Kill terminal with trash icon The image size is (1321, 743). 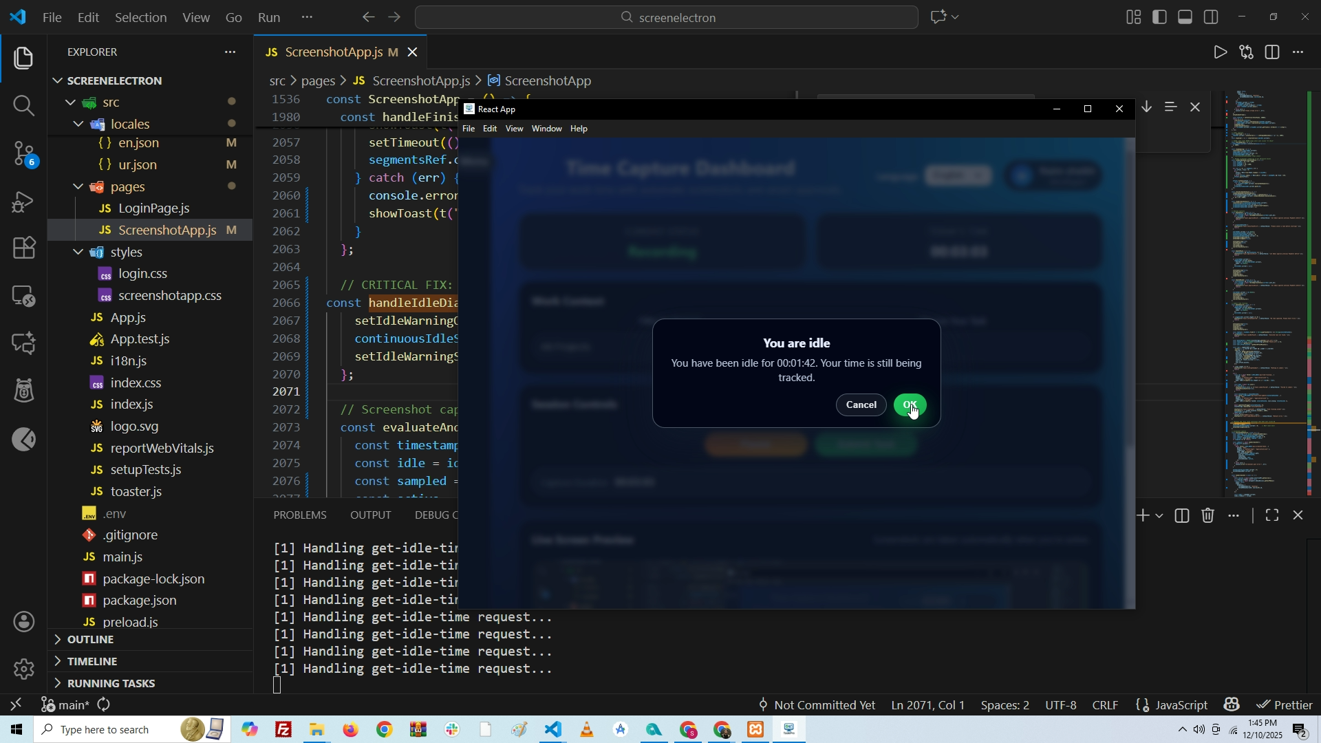coord(1208,516)
